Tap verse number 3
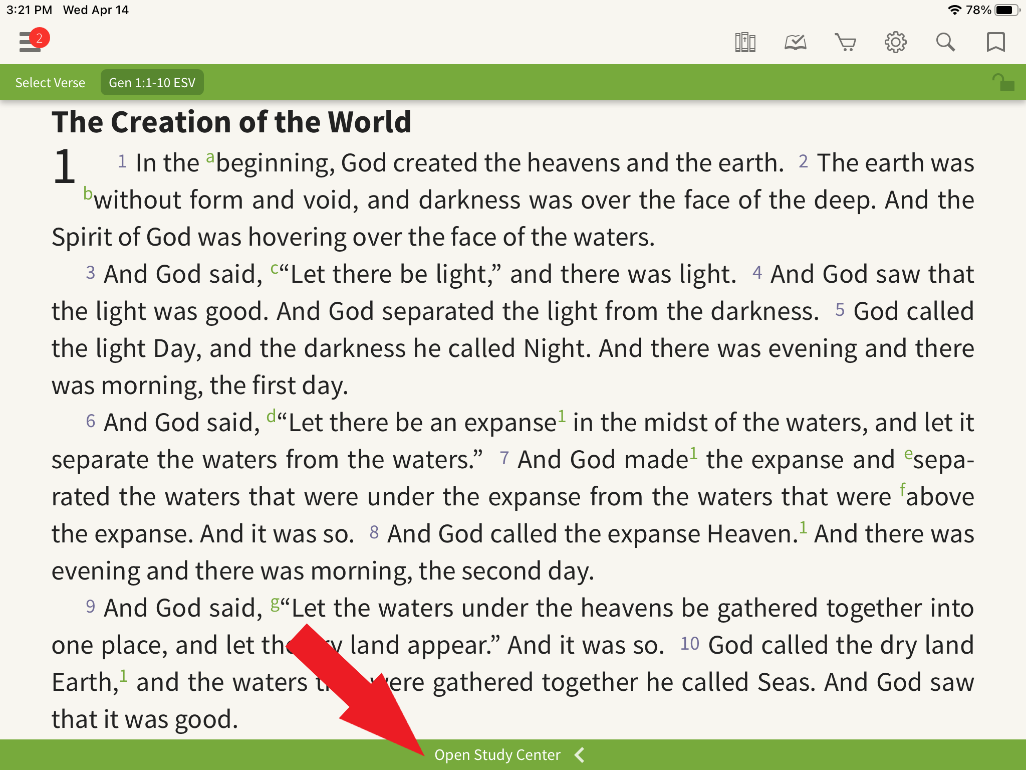Image resolution: width=1026 pixels, height=770 pixels. click(90, 273)
